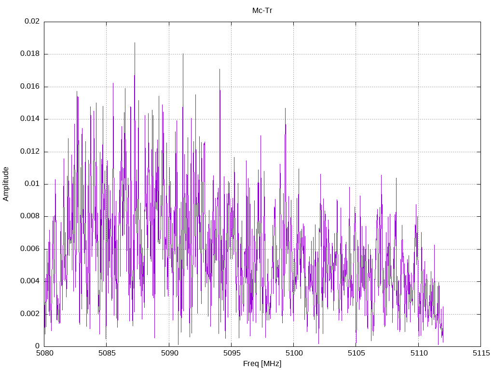This screenshot has height=370, width=494.
Task: Click the y-axis tick label 0.012
Action: pos(30,151)
